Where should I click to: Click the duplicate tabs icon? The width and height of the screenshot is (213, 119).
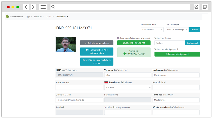click(205, 7)
